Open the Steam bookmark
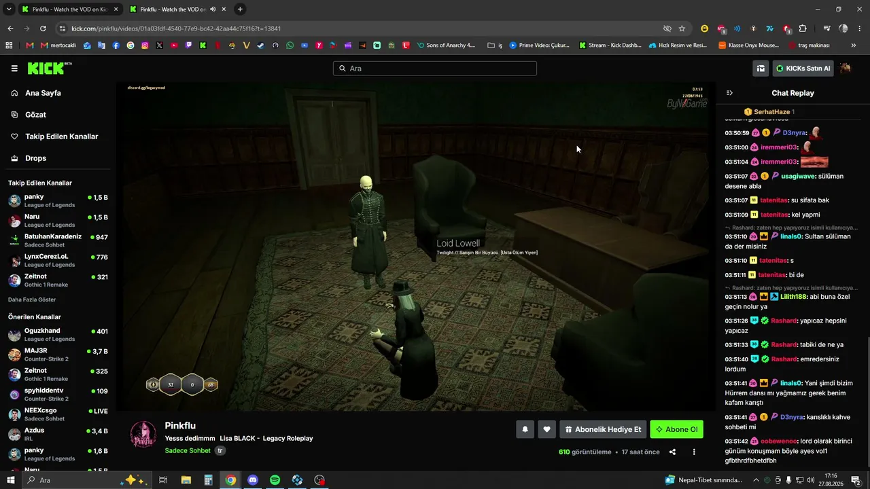 (x=261, y=46)
